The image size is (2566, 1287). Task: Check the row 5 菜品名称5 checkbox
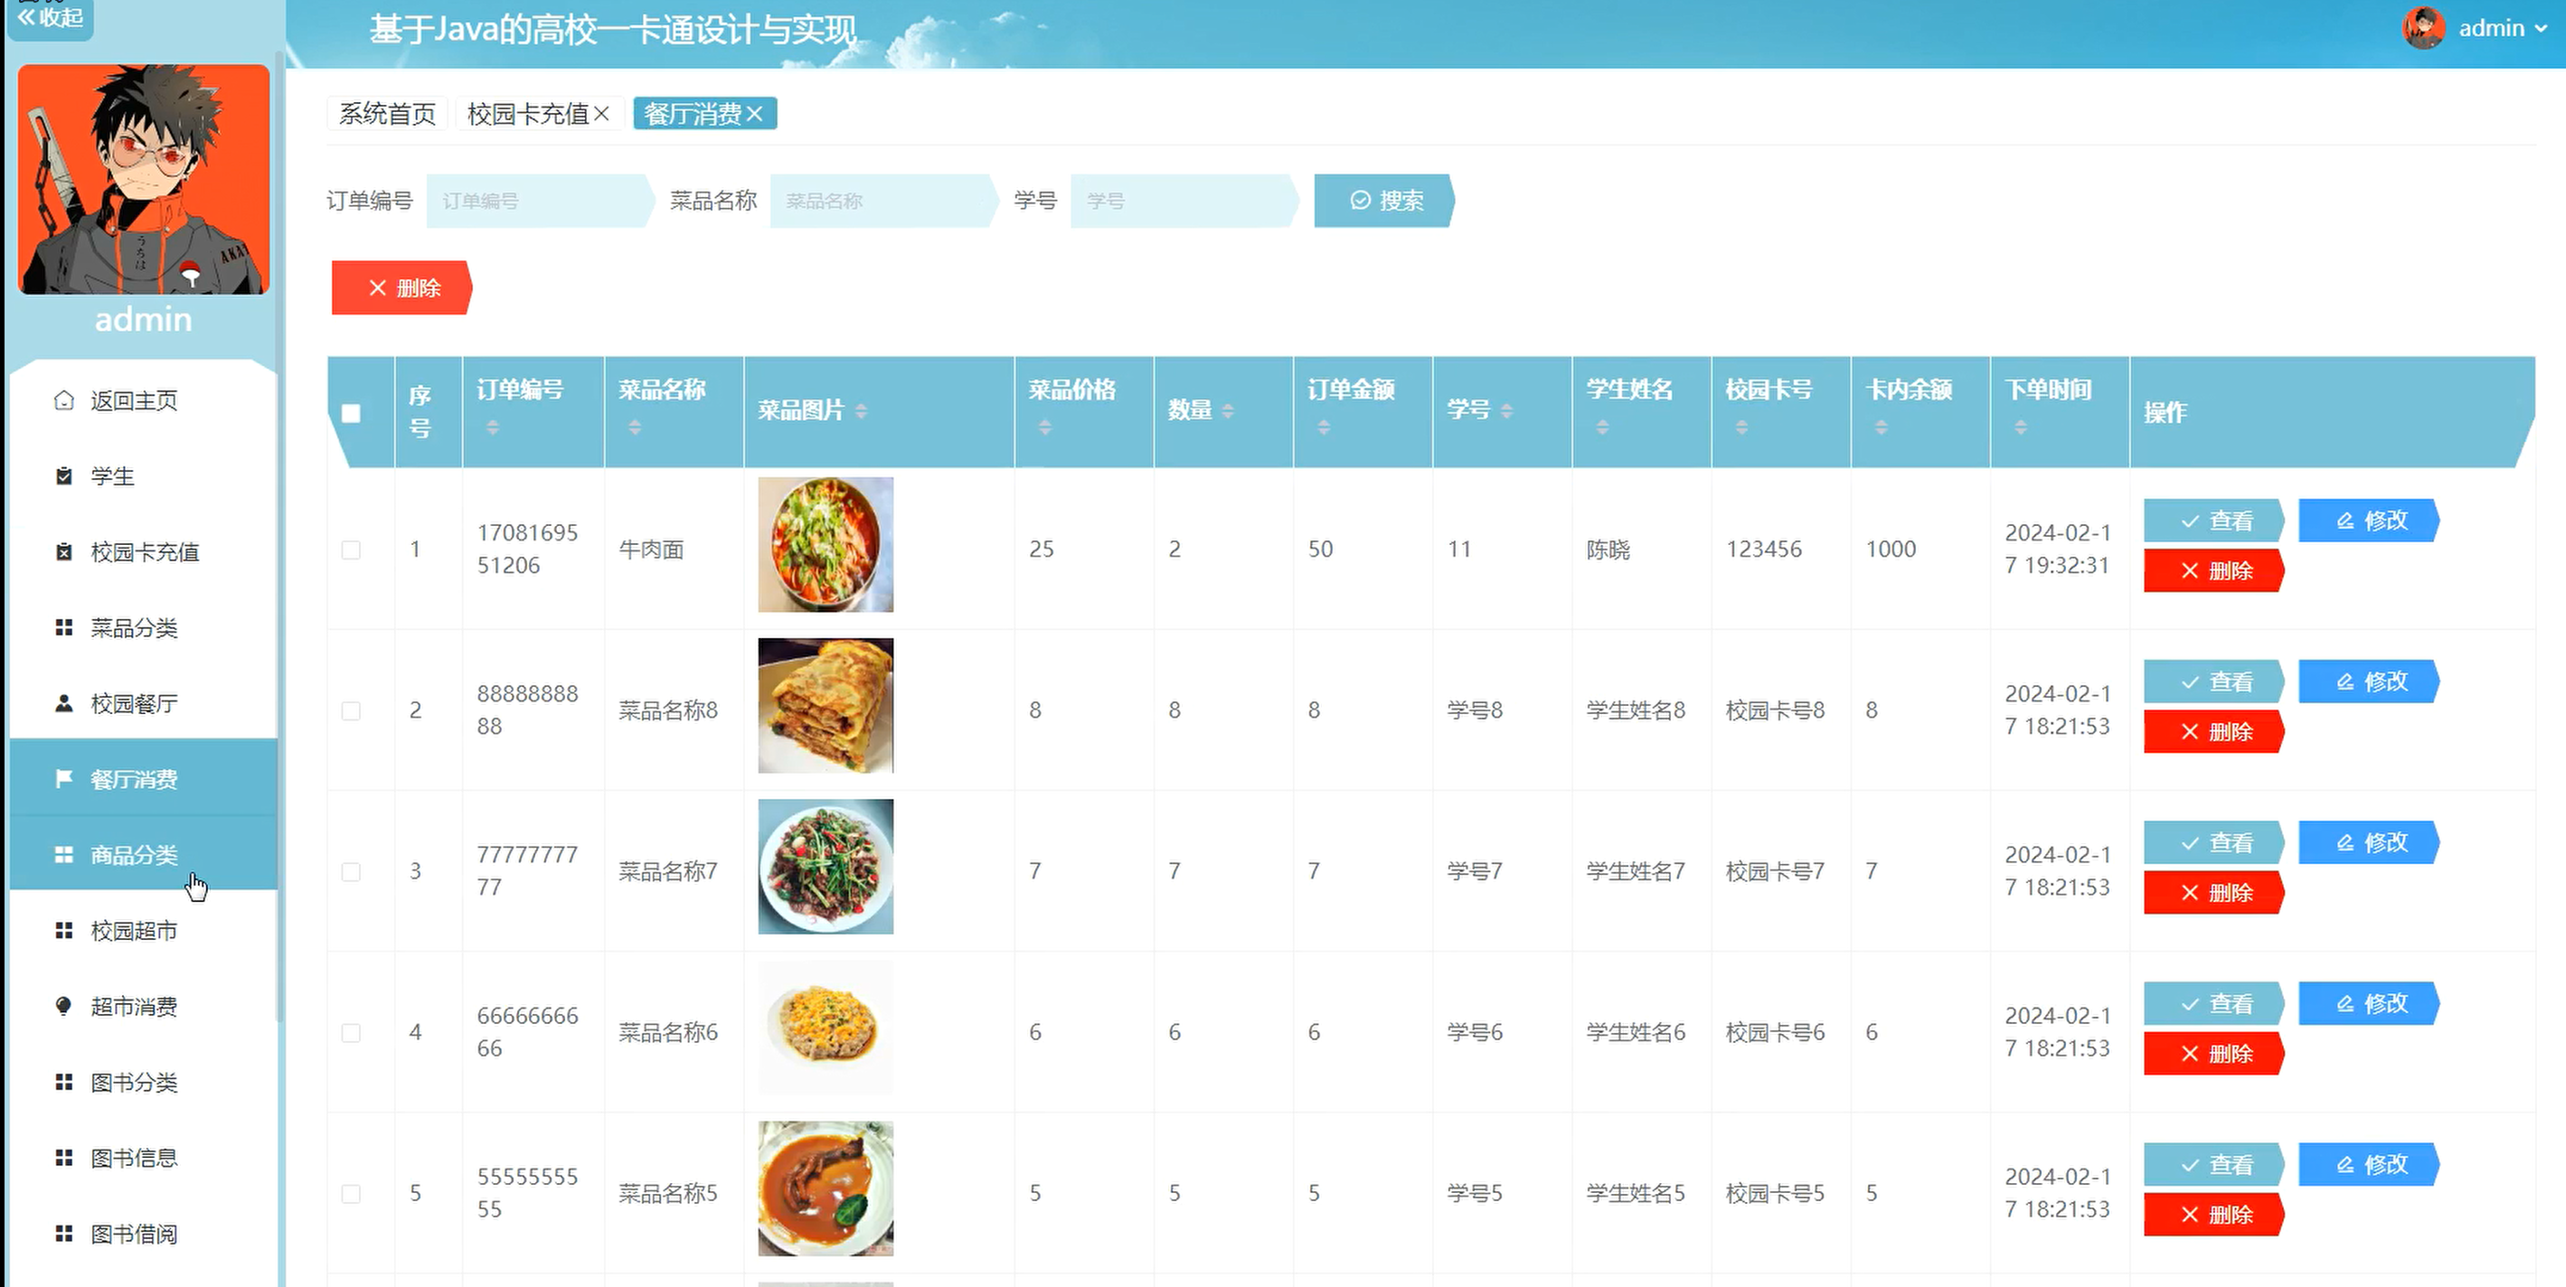[x=351, y=1193]
